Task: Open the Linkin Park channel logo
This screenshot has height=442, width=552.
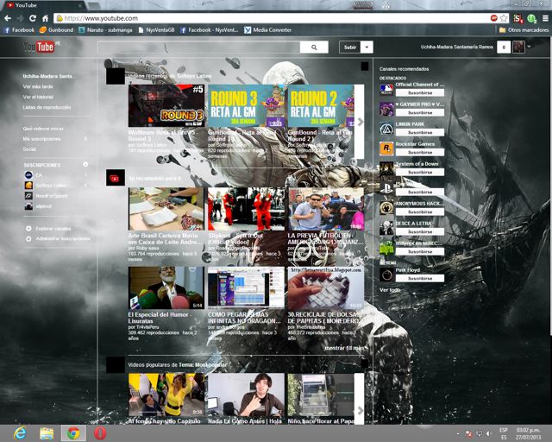Action: point(386,129)
